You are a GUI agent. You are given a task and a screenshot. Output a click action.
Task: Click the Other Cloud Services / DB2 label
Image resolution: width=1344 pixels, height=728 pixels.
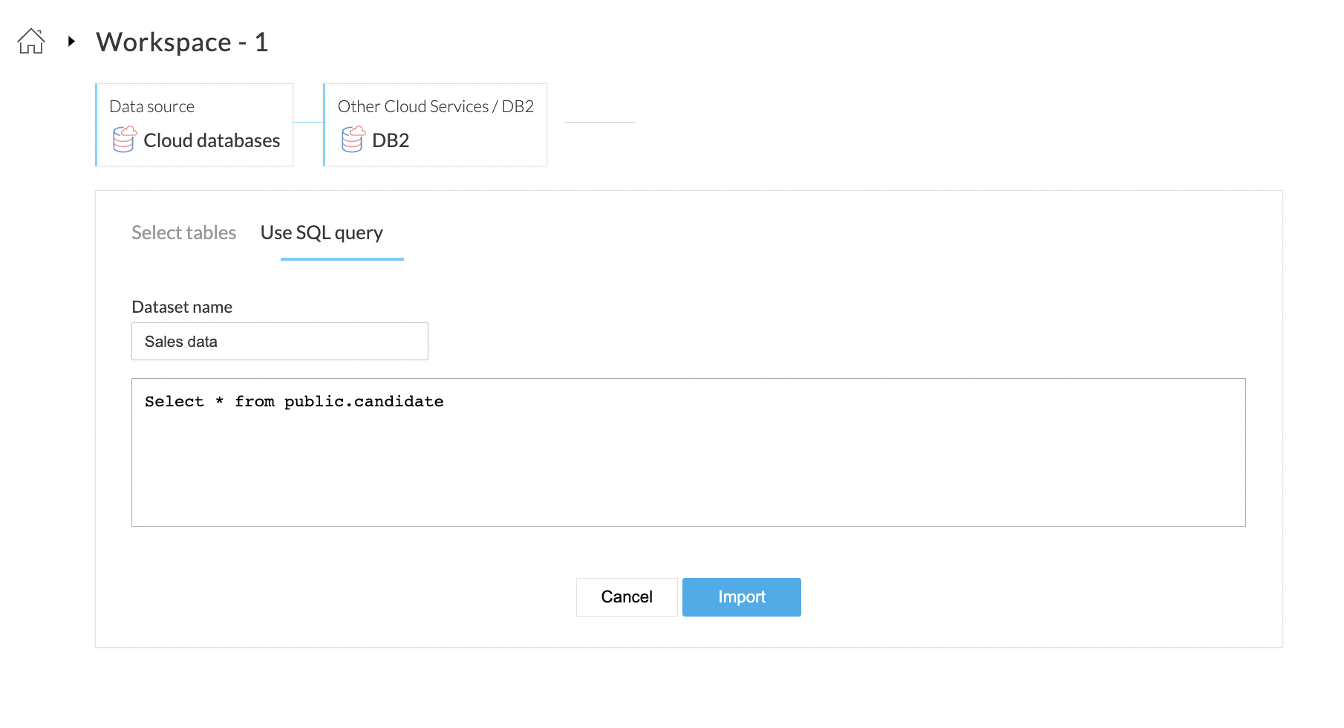(x=435, y=106)
